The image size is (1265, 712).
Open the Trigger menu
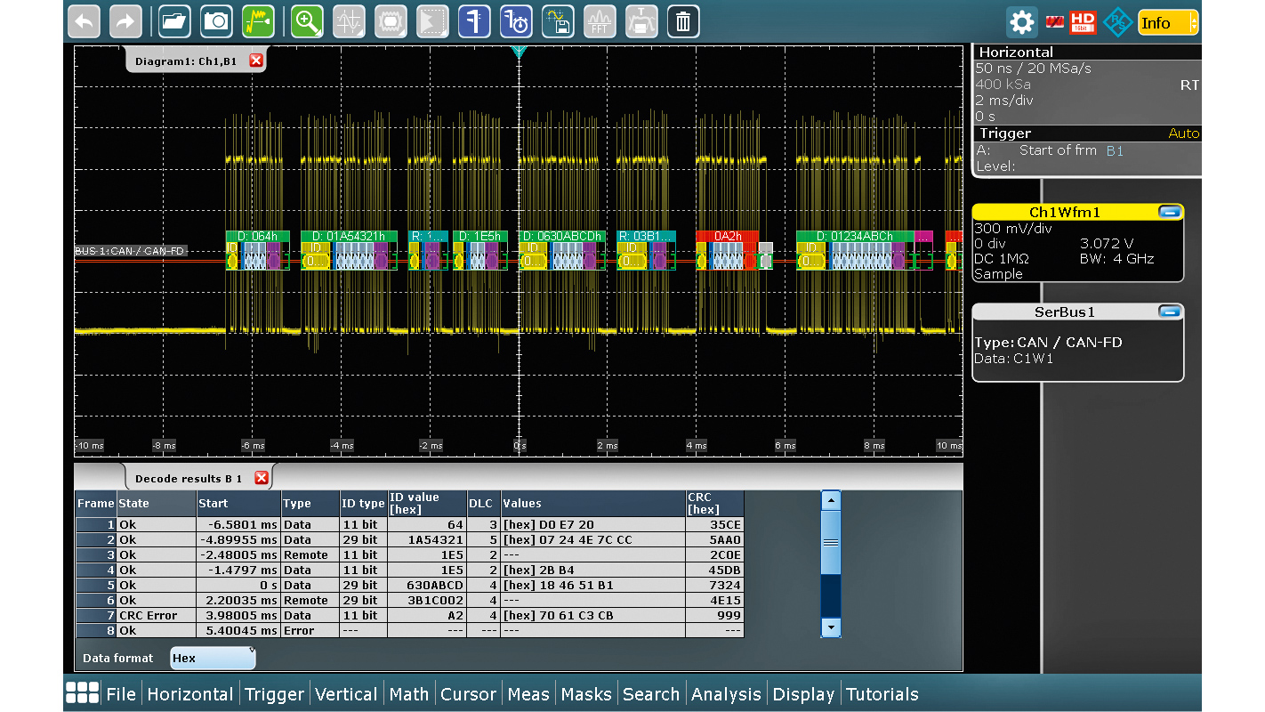pos(274,694)
